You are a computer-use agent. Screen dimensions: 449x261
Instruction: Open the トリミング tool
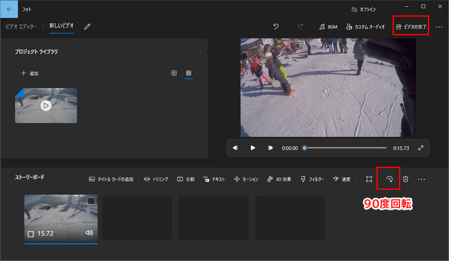(x=156, y=179)
